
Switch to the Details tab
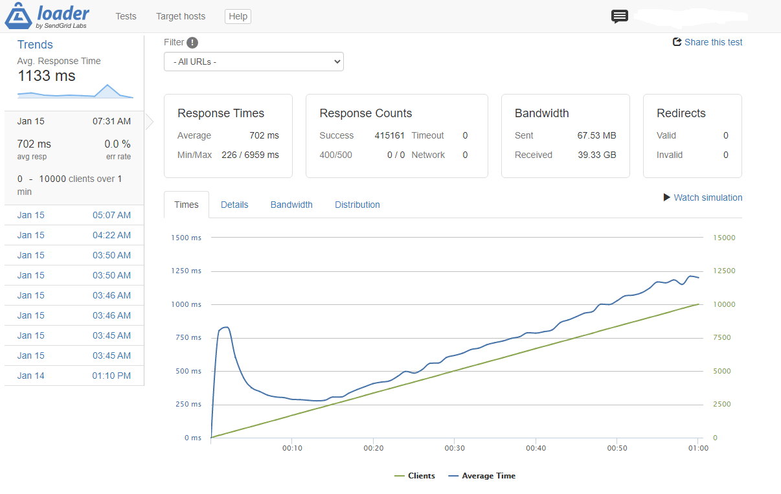pyautogui.click(x=234, y=205)
